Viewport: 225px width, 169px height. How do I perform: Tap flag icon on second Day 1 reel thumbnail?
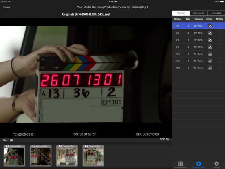coord(34,146)
